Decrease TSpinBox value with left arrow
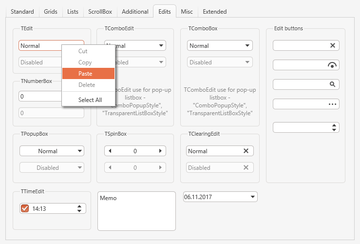The height and width of the screenshot is (244, 360). click(x=110, y=151)
